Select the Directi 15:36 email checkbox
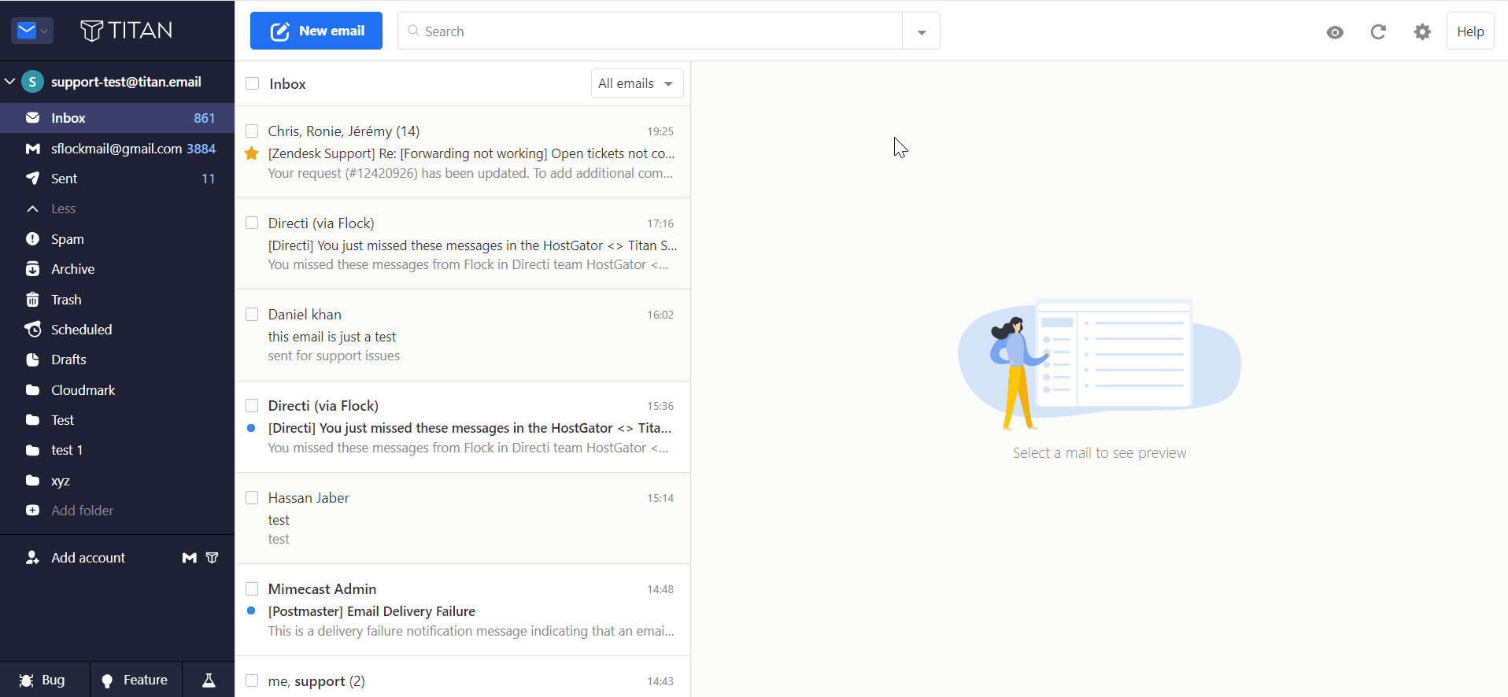Image resolution: width=1508 pixels, height=697 pixels. (252, 405)
